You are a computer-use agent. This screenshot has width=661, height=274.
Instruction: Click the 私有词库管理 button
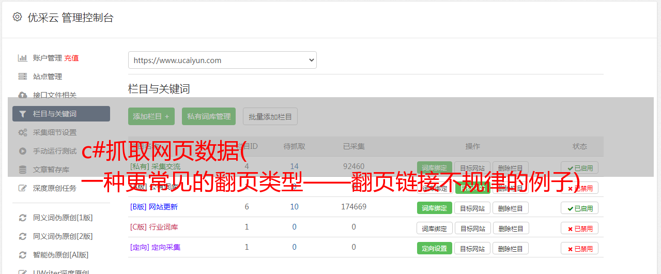(x=209, y=116)
